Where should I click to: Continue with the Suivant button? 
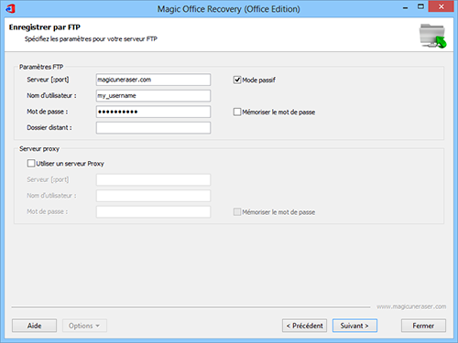tap(354, 326)
